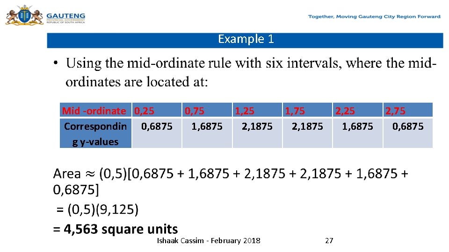Screen dimensions: 449x252
Task: Click the footer 'Ishaak Cassim - February 2018'
Action: [x=209, y=241]
